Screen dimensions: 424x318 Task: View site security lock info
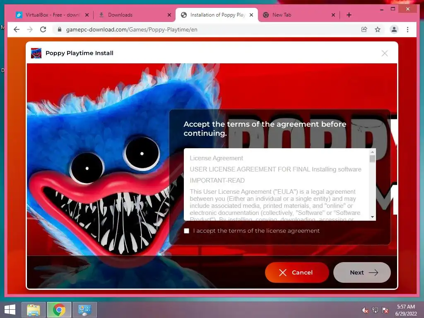pyautogui.click(x=60, y=29)
